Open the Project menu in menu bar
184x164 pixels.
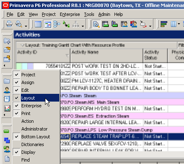[x=49, y=14]
